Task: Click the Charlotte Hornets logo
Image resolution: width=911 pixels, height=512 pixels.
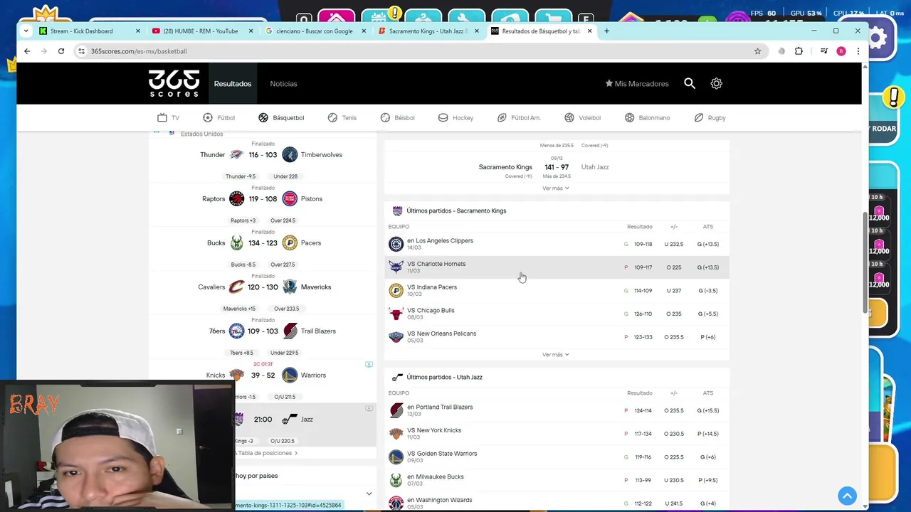Action: (x=396, y=267)
